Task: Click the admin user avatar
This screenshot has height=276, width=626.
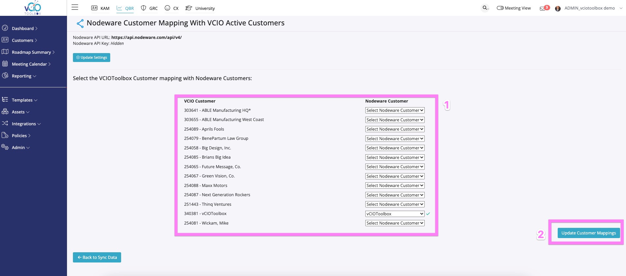Action: [558, 9]
